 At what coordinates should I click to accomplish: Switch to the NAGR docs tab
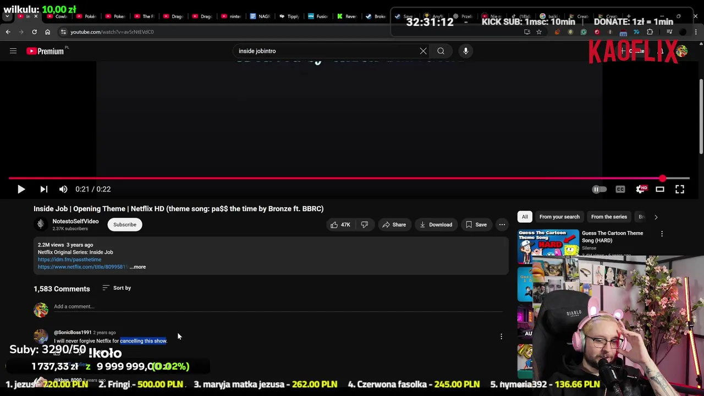point(260,16)
